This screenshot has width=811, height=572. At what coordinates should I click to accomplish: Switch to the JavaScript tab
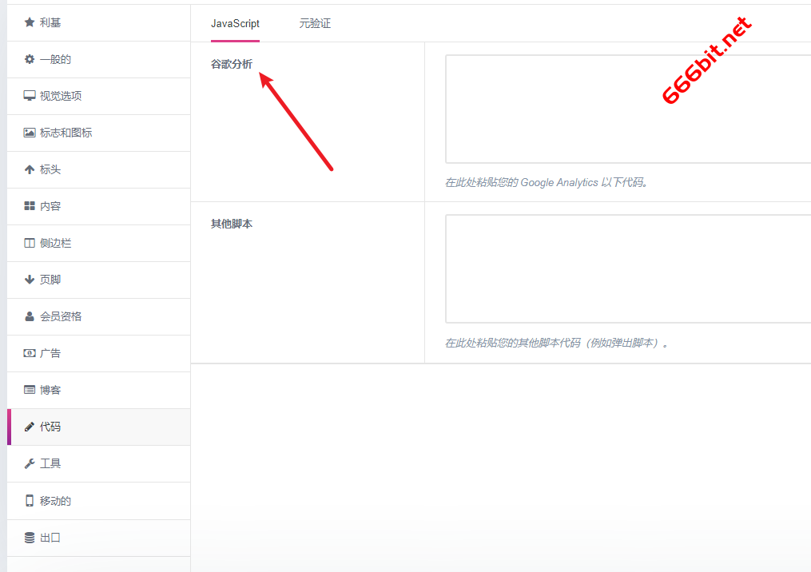click(x=236, y=23)
